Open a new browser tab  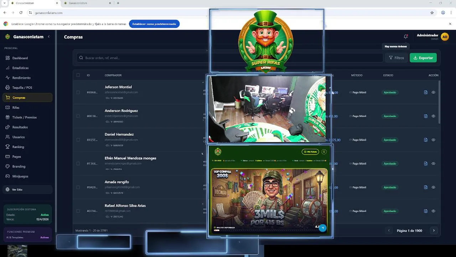[x=118, y=3]
